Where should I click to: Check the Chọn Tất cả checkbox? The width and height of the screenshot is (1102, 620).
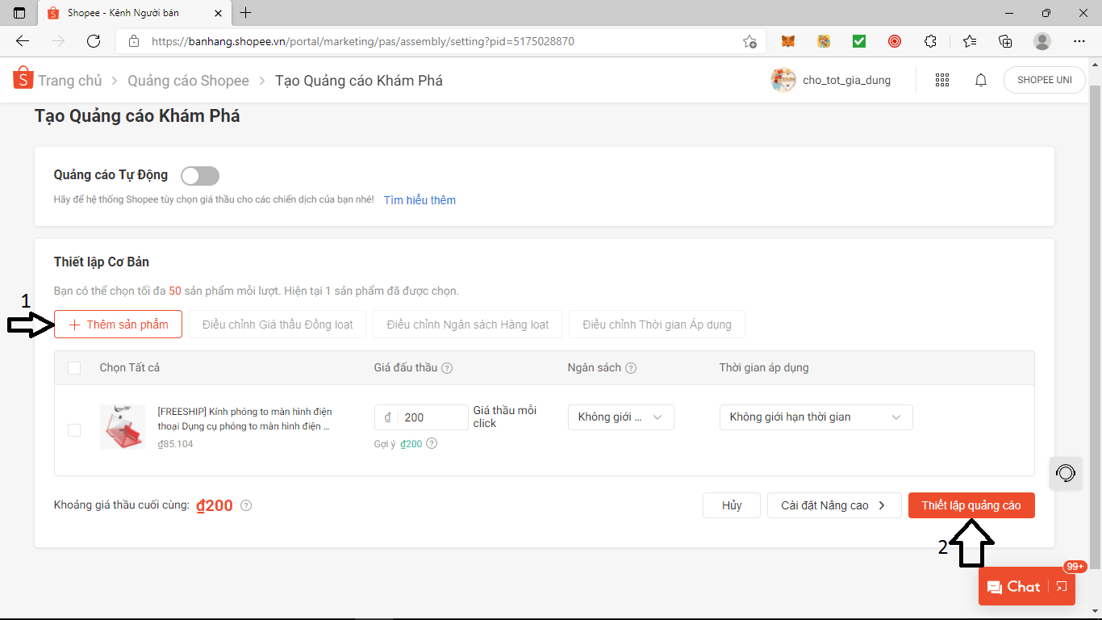74,368
